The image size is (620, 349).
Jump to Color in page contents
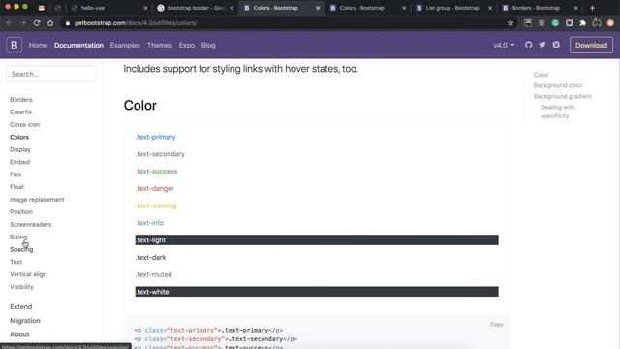click(x=541, y=75)
